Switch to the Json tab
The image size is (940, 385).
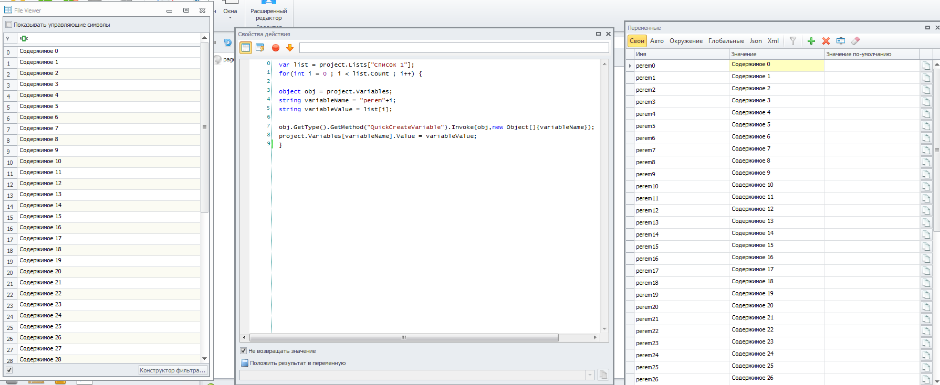tap(755, 41)
